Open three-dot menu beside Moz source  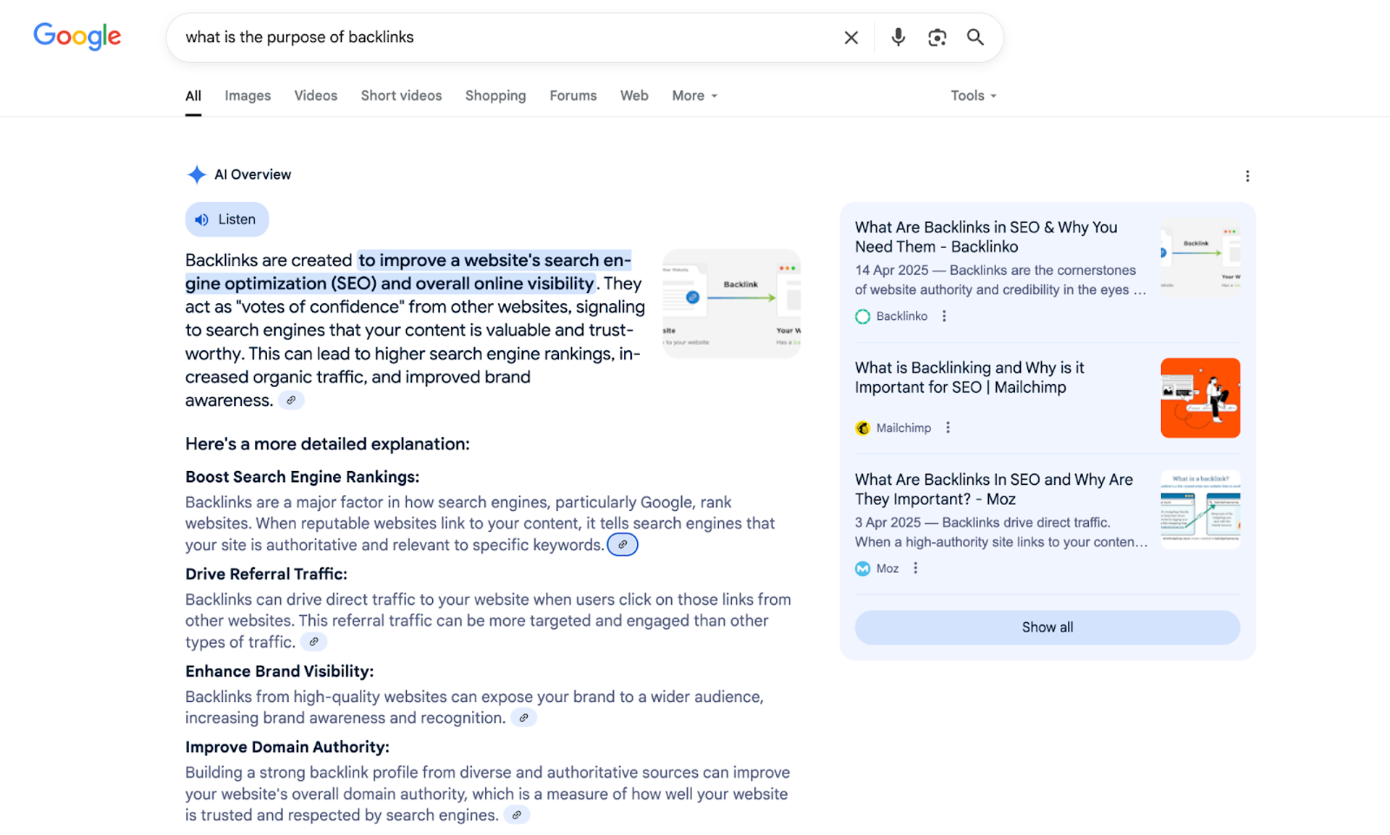(915, 568)
